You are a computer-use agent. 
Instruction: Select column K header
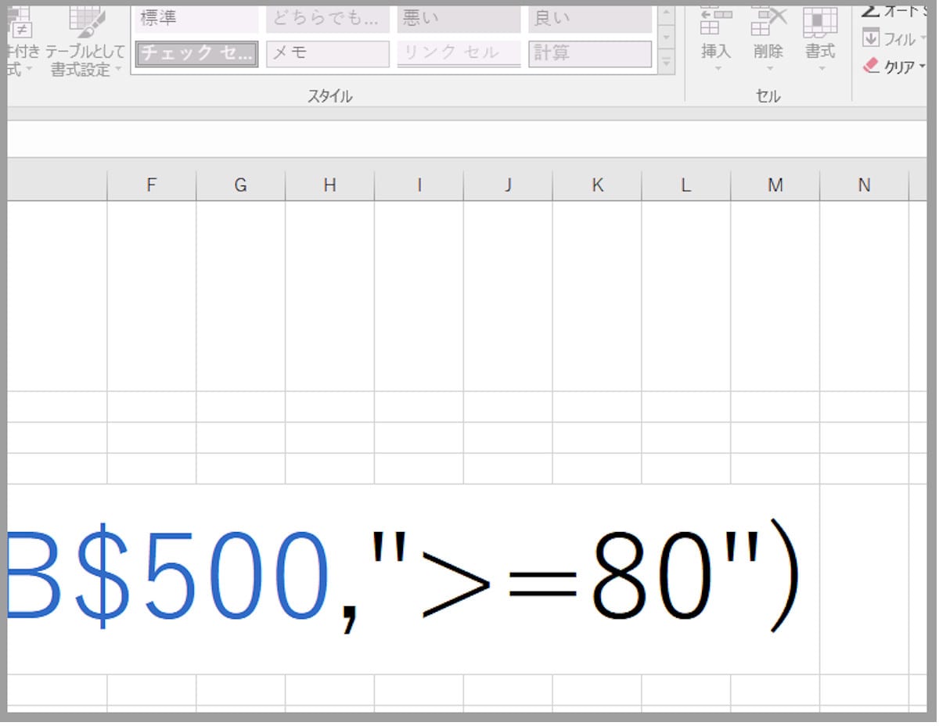click(x=597, y=185)
